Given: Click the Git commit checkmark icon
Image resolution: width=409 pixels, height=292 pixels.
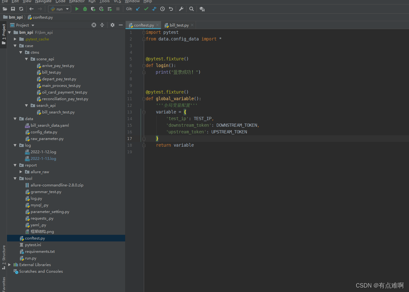Looking at the screenshot, I should [x=146, y=9].
